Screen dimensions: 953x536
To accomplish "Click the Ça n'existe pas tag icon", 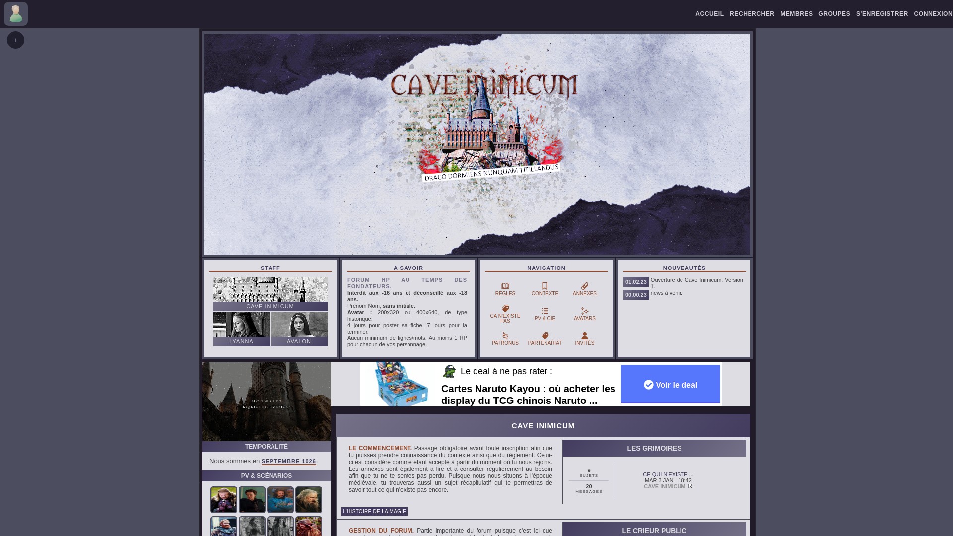I will pyautogui.click(x=505, y=309).
